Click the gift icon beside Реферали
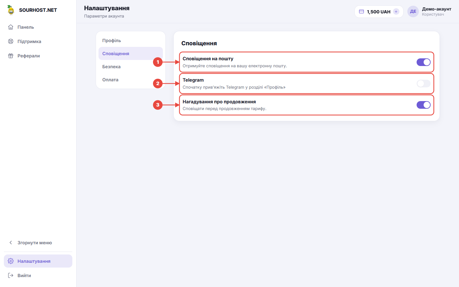 [x=11, y=56]
